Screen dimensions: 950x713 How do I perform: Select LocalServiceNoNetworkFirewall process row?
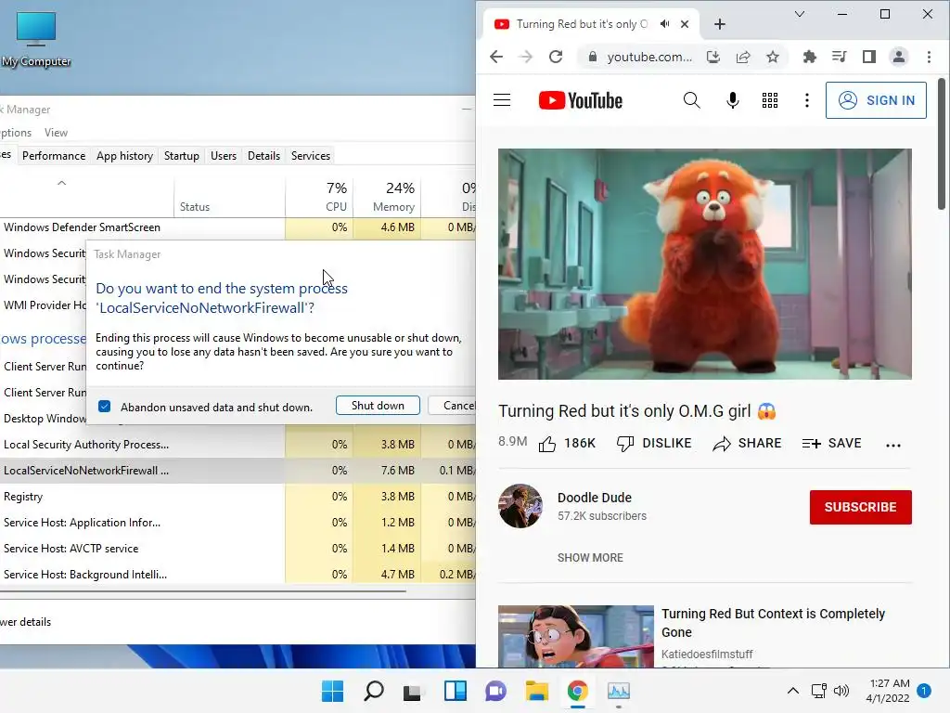(237, 471)
